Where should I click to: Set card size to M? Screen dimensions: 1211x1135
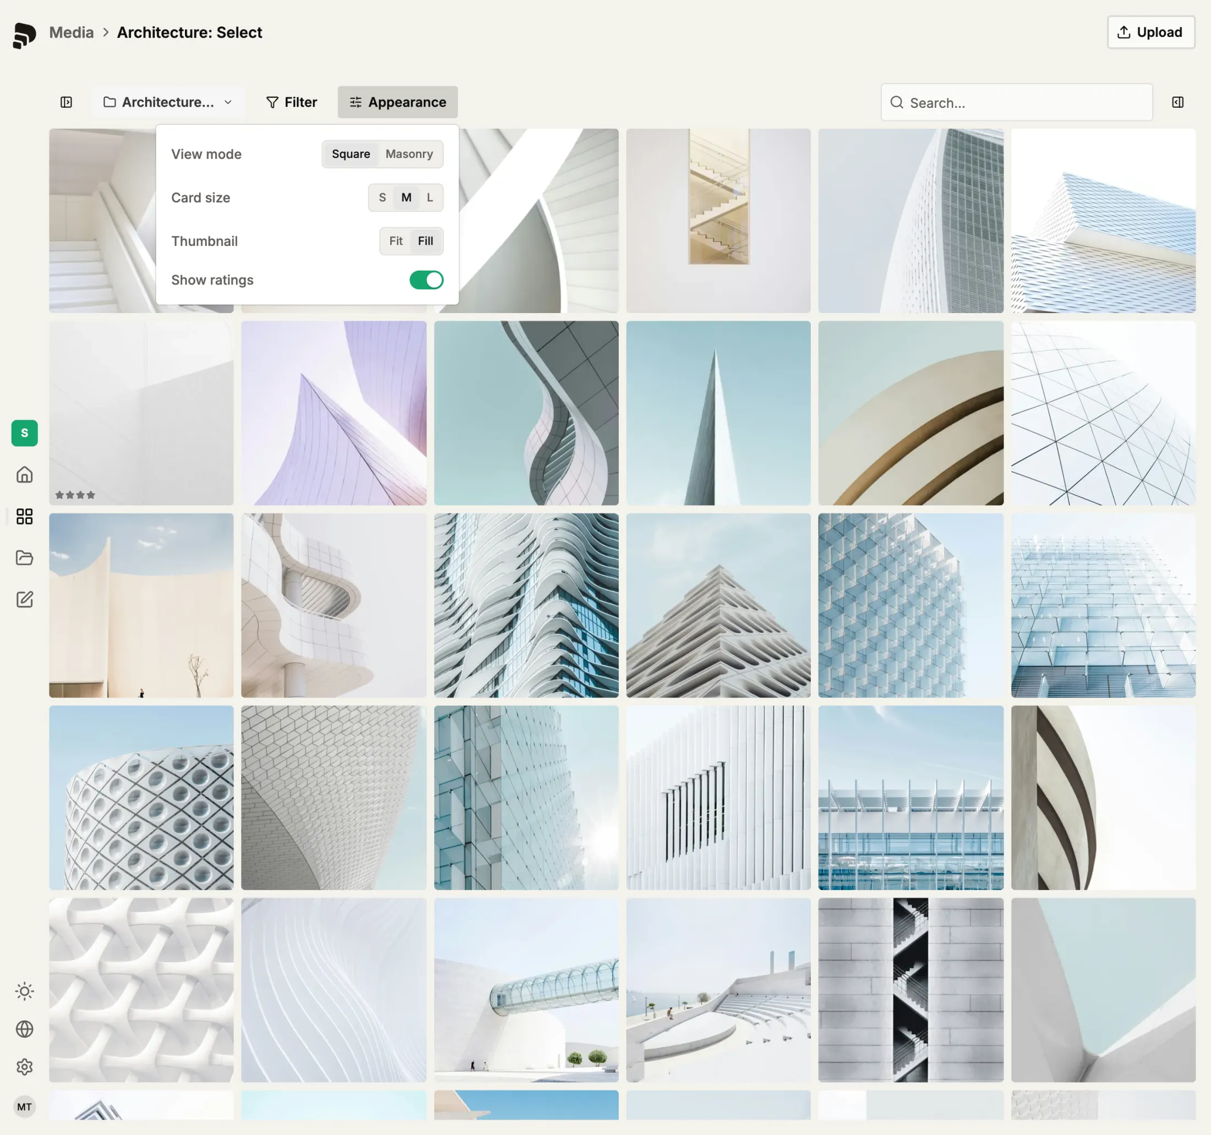pyautogui.click(x=406, y=198)
